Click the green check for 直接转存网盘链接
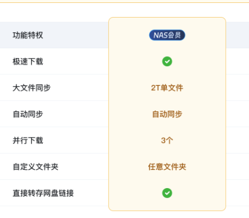The image size is (249, 218). pos(167,193)
